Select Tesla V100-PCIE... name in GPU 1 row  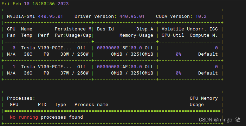46,67
